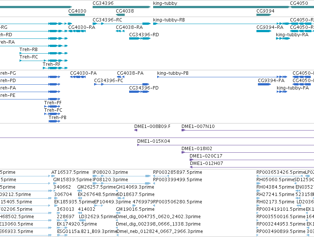
Task: Open EST IP08120.3prime label
Action: pyautogui.click(x=110, y=180)
